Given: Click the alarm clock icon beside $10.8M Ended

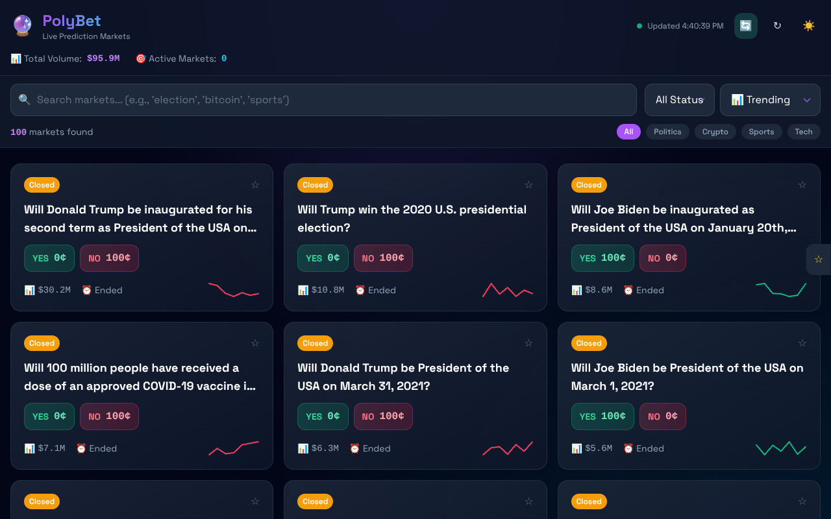Looking at the screenshot, I should point(360,290).
